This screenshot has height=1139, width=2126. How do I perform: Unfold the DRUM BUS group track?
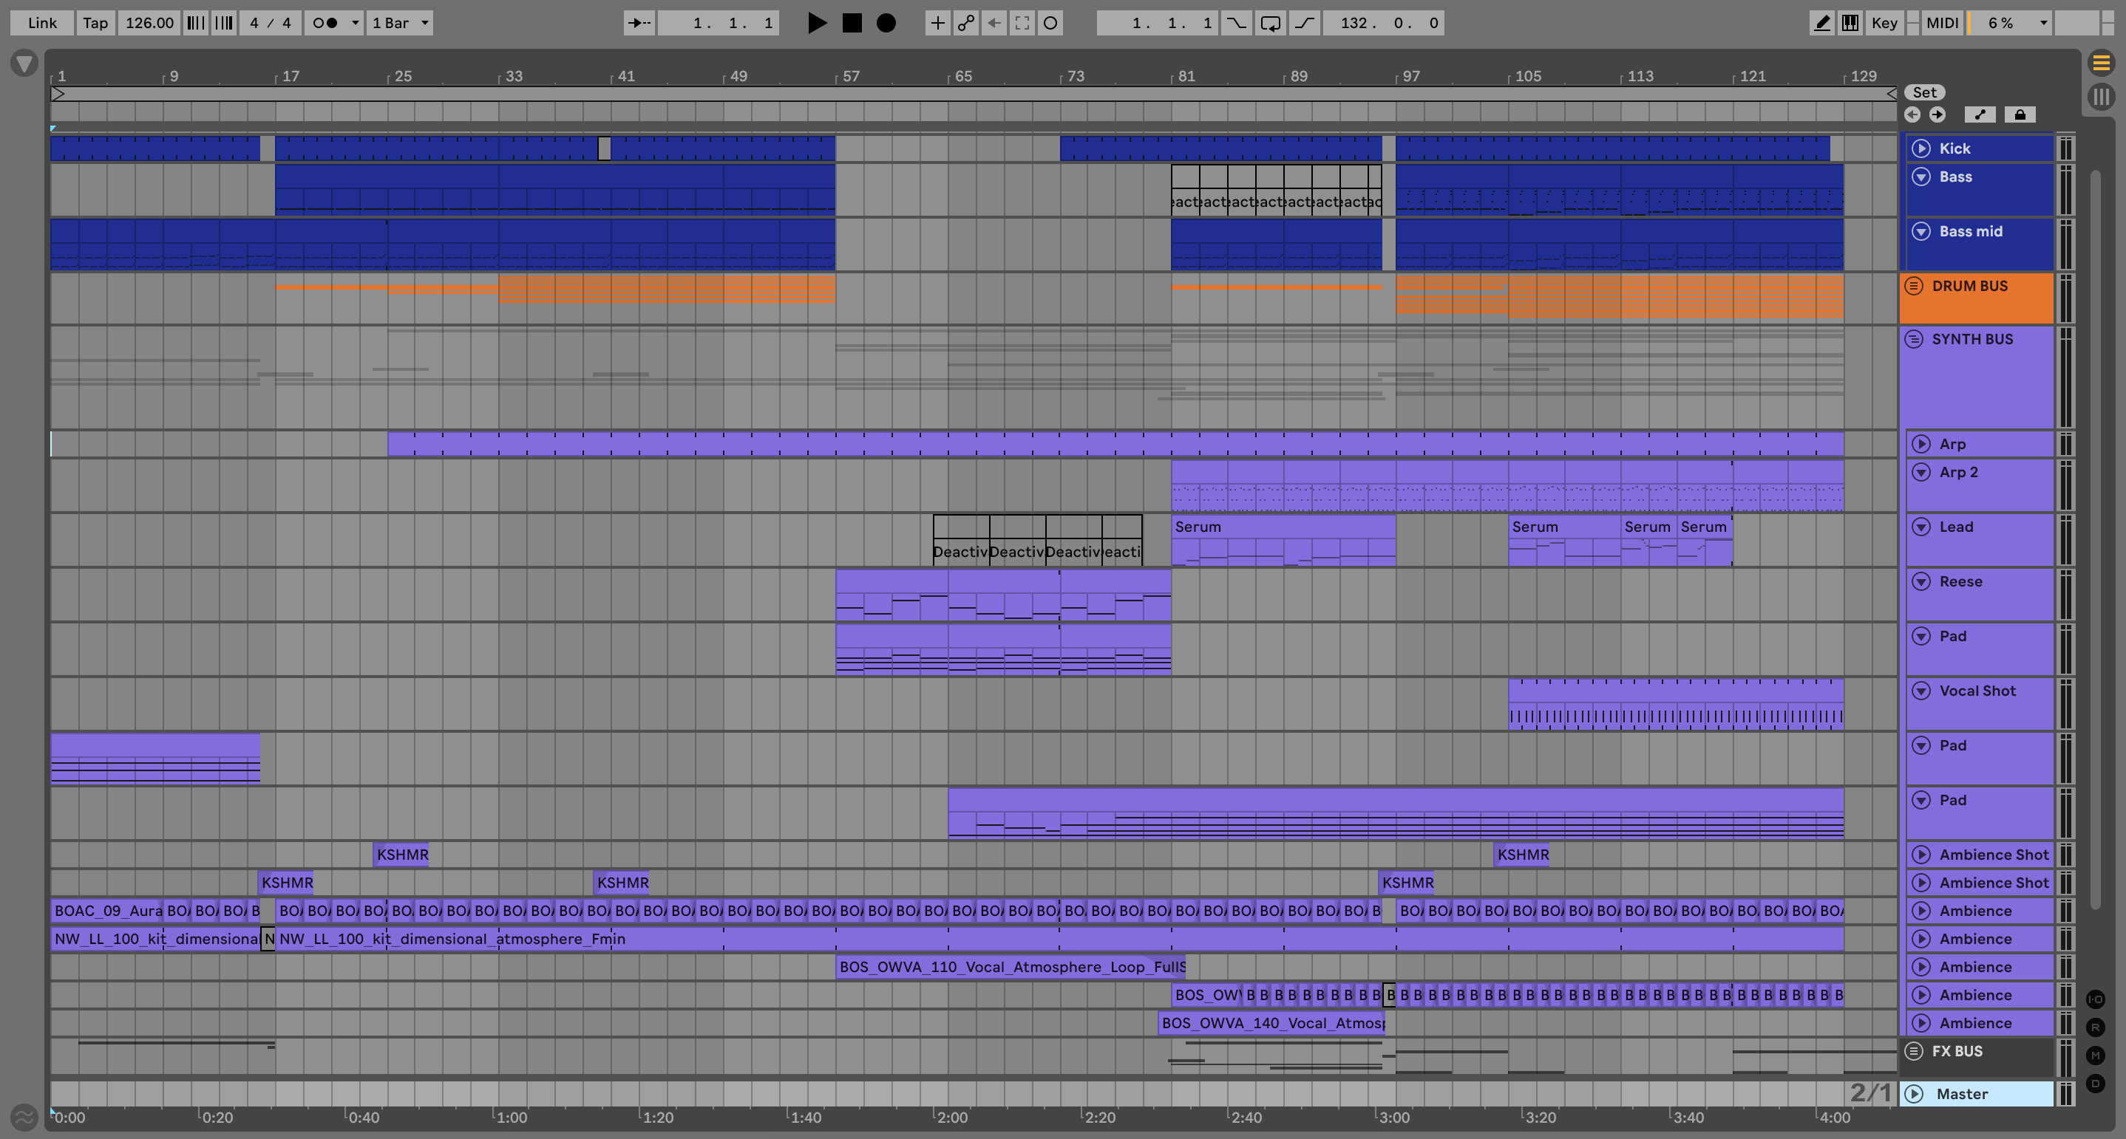[x=1914, y=286]
